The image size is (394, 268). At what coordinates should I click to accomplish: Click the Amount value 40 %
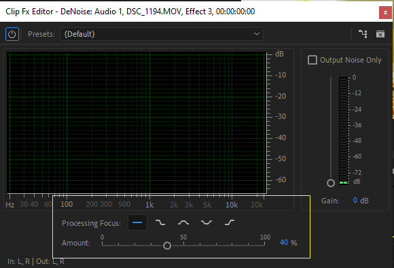point(288,243)
